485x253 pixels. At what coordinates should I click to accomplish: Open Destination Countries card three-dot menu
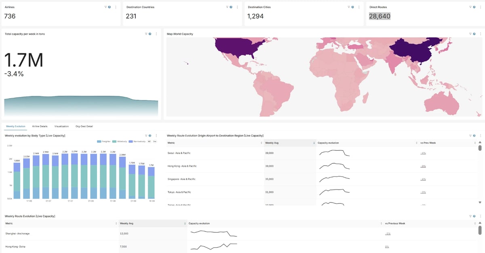tap(237, 7)
